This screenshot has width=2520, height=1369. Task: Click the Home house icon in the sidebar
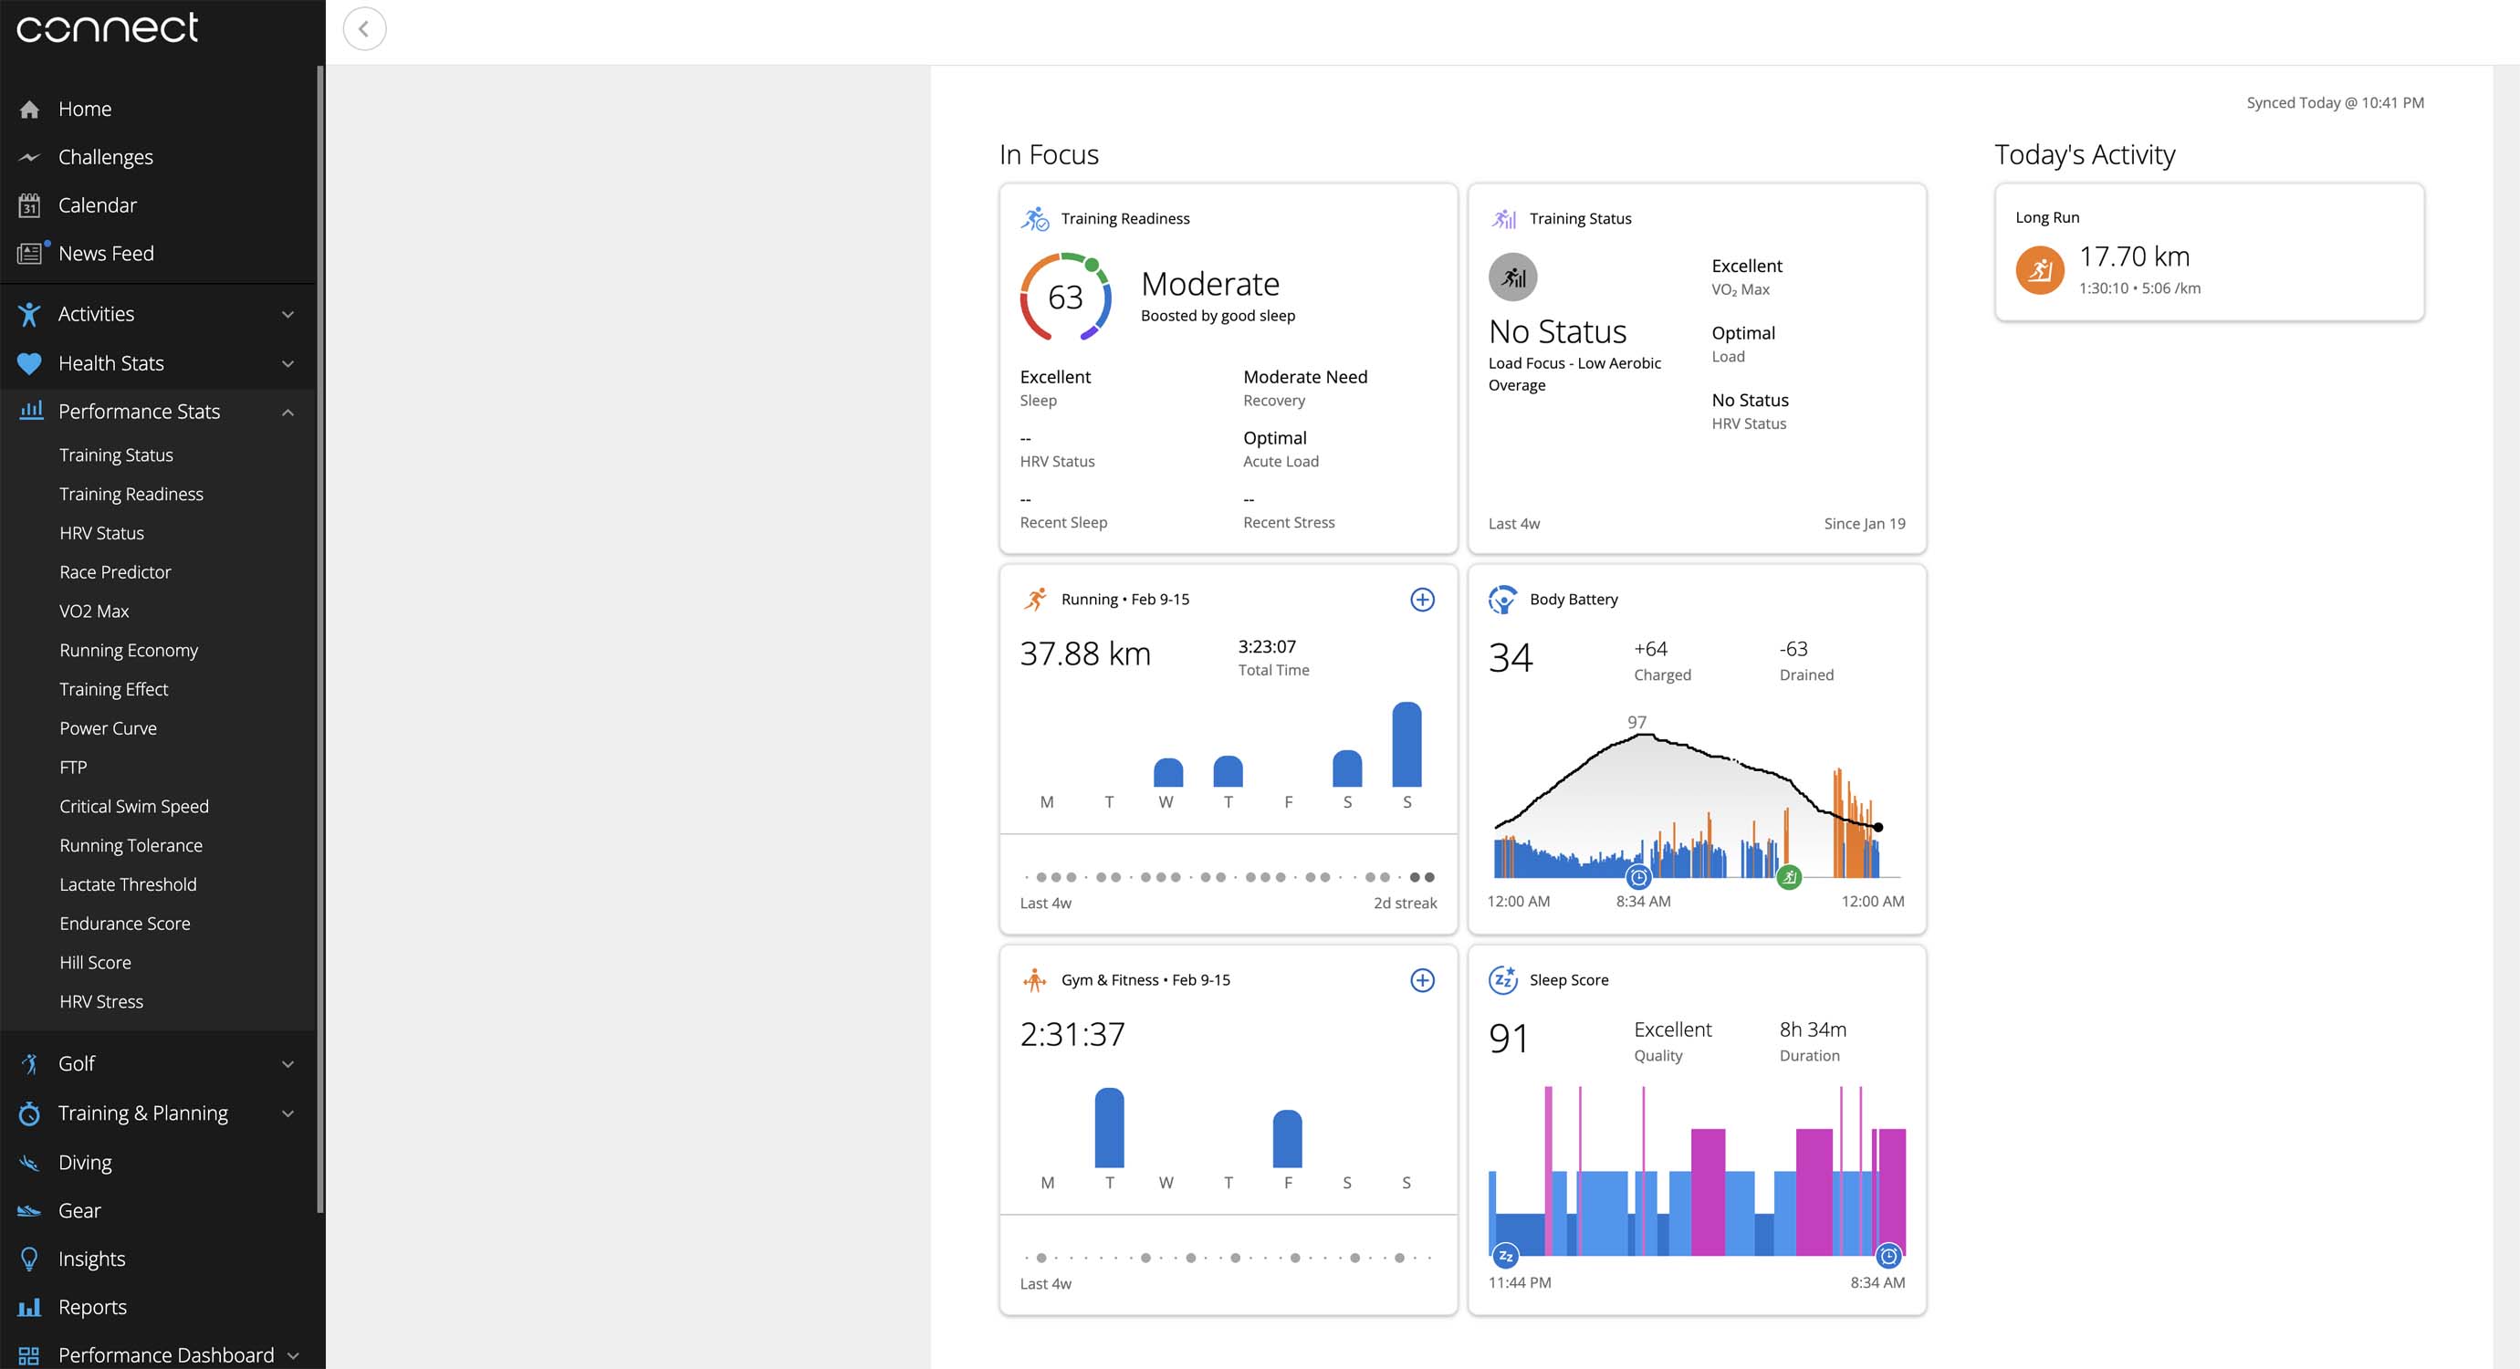point(29,110)
